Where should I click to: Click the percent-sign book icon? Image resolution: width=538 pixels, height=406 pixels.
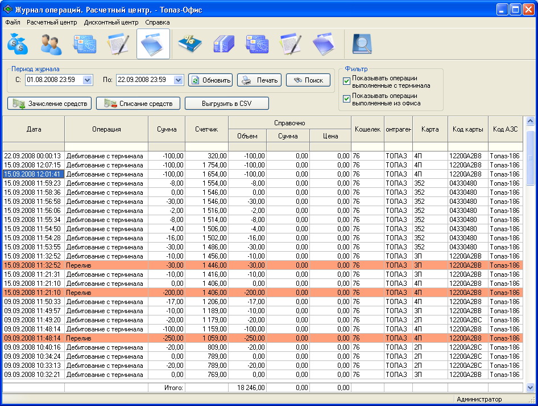190,44
